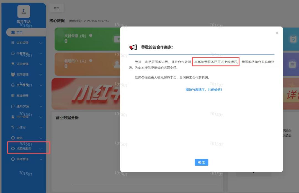Switch to the 首页 tab above the content

click(56, 8)
